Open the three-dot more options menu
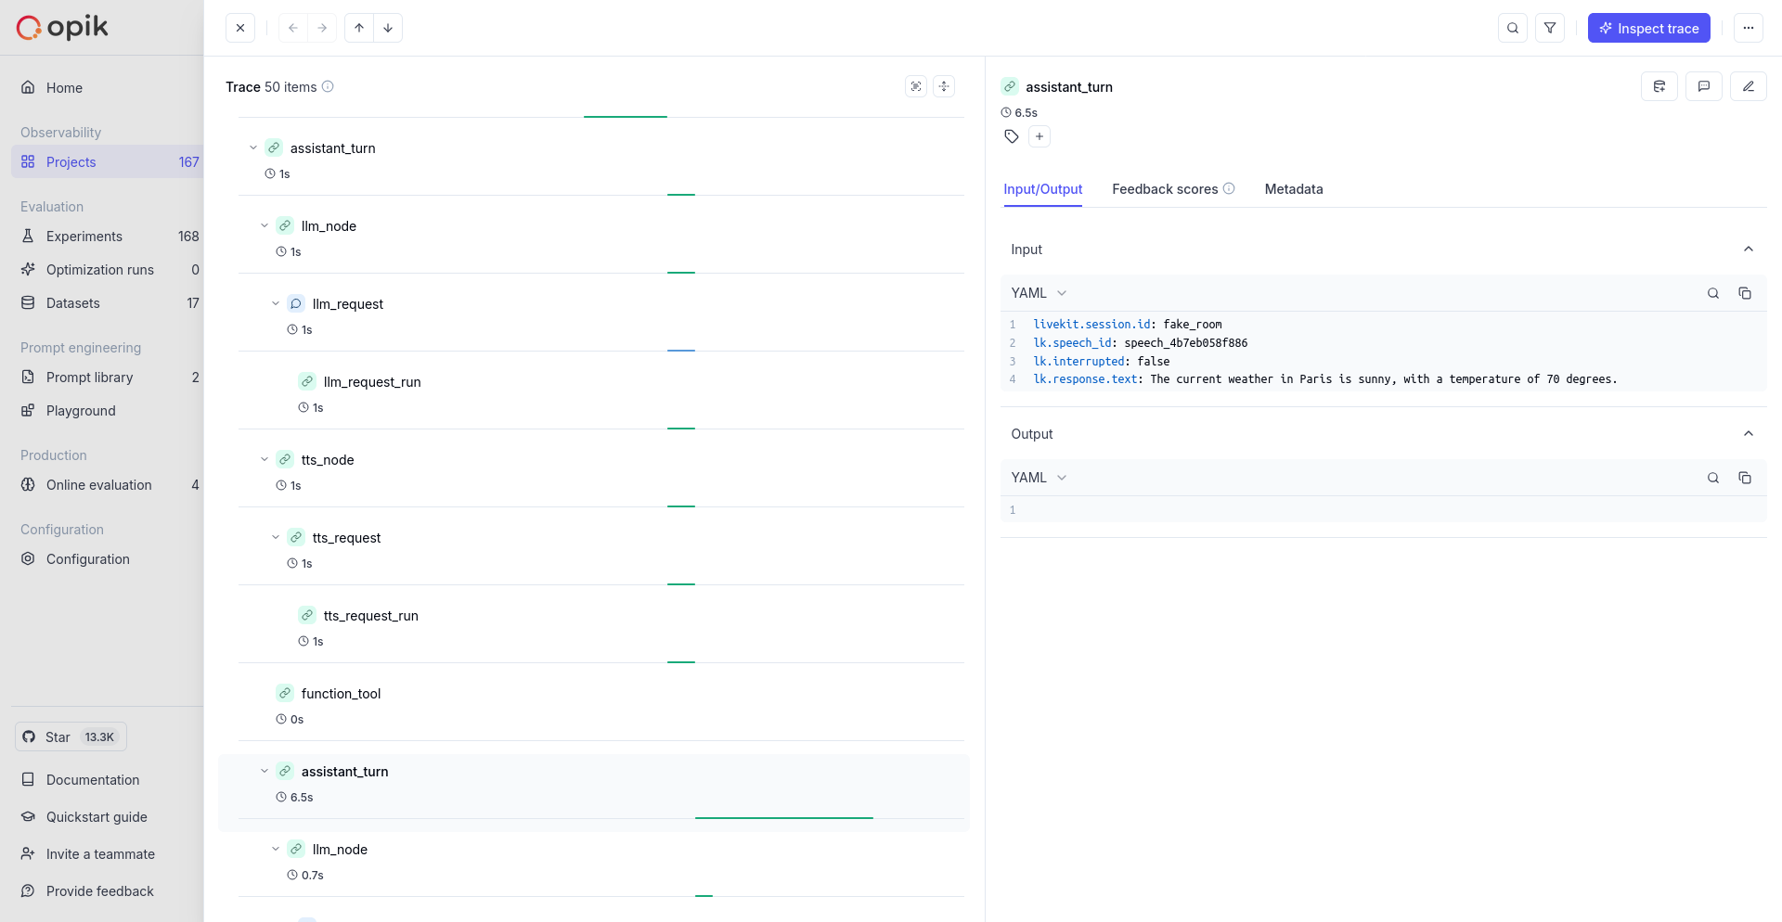1782x922 pixels. (x=1749, y=28)
